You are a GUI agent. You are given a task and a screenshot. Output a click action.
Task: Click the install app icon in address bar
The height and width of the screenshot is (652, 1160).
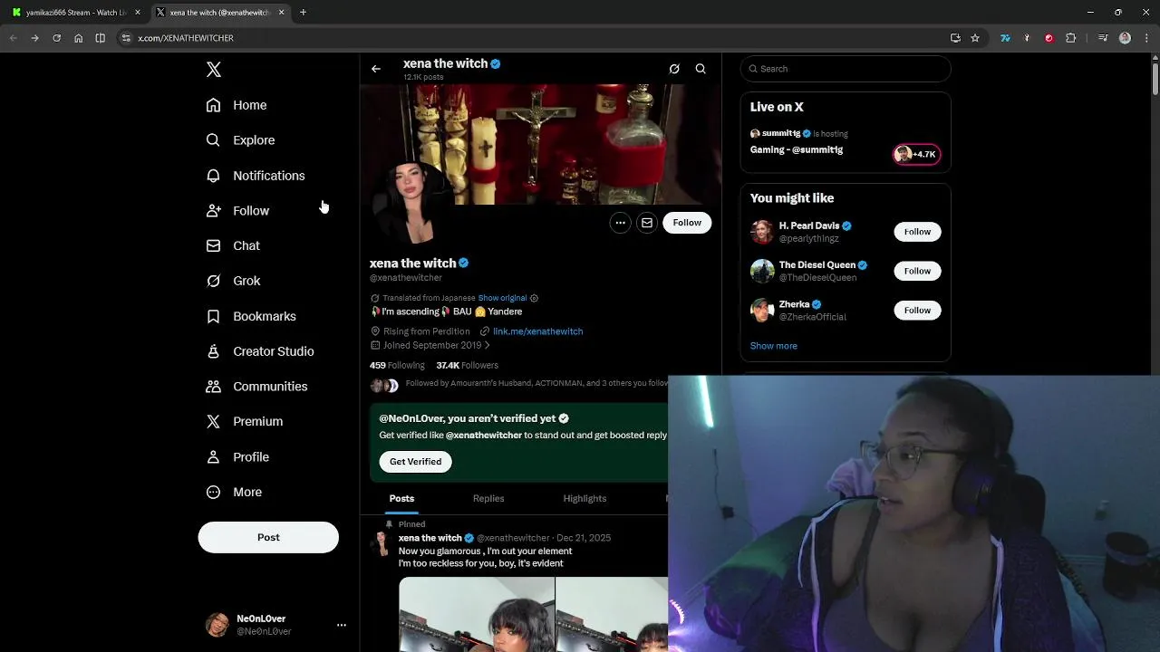[955, 38]
